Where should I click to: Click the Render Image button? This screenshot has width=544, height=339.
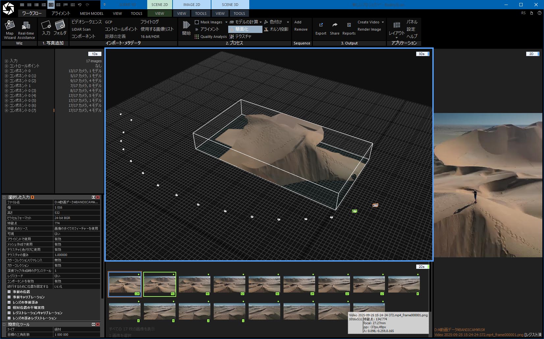369,29
